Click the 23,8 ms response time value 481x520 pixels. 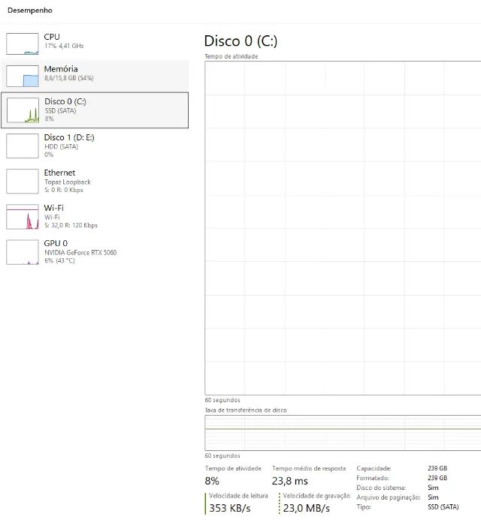[289, 481]
